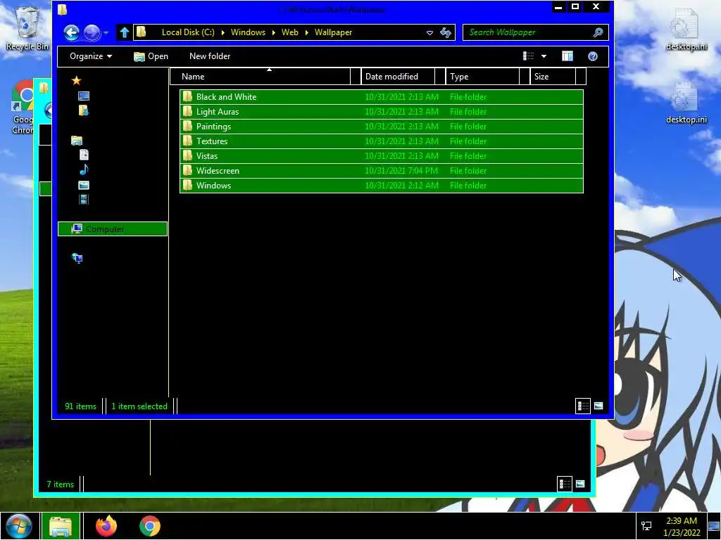Image resolution: width=721 pixels, height=540 pixels.
Task: Click Widescreen's 7:04 PM date cell
Action: click(401, 171)
